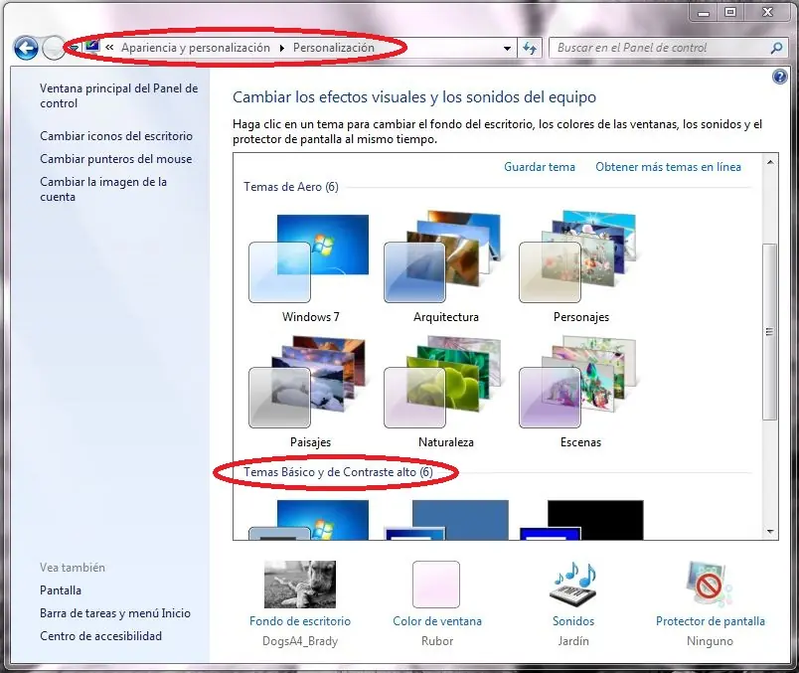Screen dimensions: 799x673
Task: Choose the basic Windows 7 theme in Contraste alto section
Action: click(x=309, y=520)
